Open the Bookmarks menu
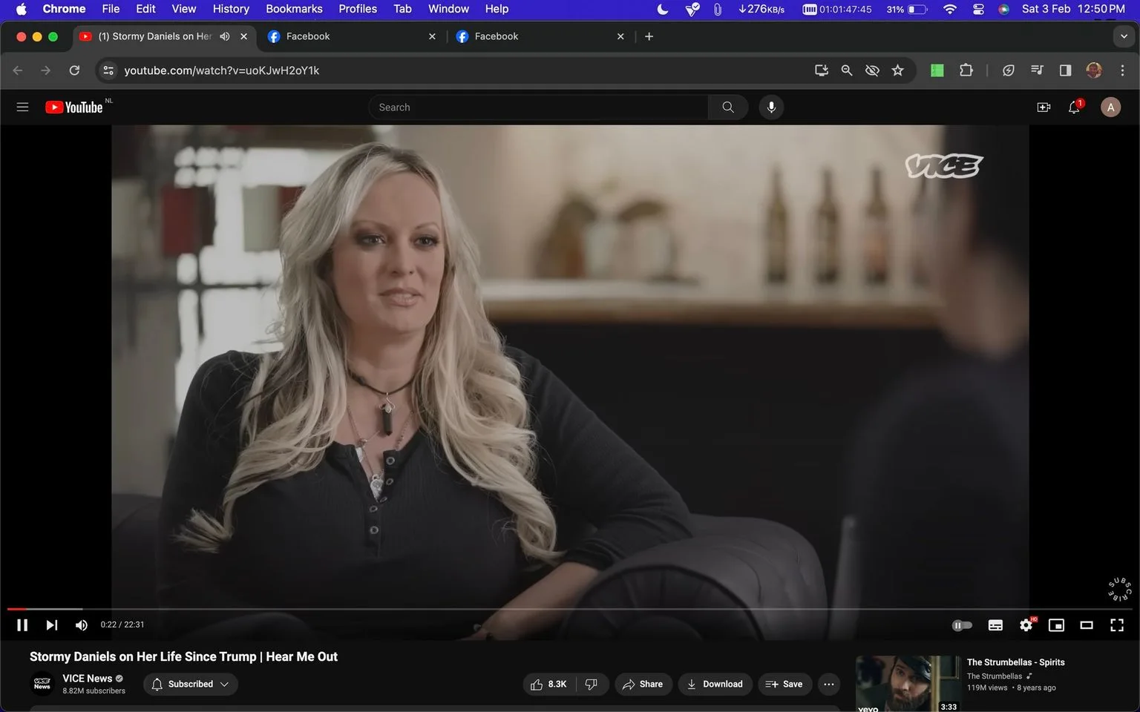 [x=294, y=9]
